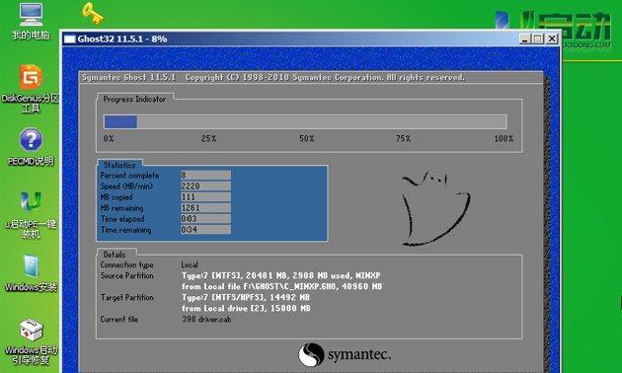Viewport: 622px width, 373px height.
Task: Click the ghost mascot drawing
Action: [435, 207]
